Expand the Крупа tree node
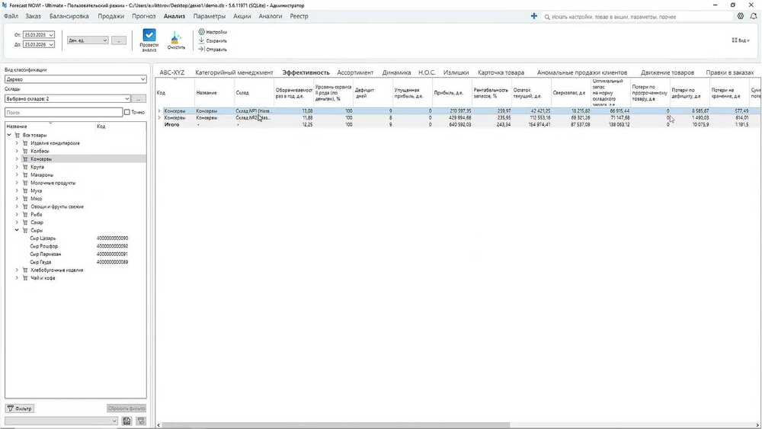The height and width of the screenshot is (429, 762). click(x=17, y=167)
